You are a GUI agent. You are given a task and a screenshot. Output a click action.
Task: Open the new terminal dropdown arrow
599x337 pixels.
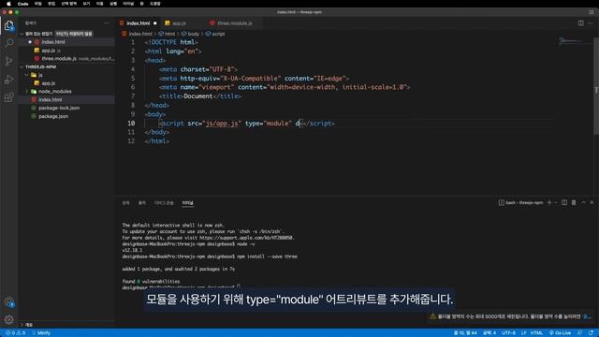pyautogui.click(x=555, y=203)
